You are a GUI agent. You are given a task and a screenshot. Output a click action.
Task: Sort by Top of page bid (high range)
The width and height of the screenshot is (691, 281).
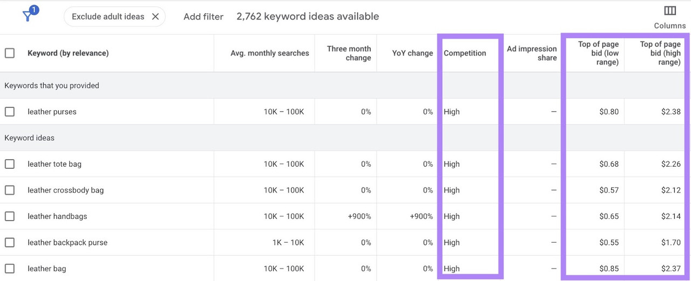click(x=660, y=53)
